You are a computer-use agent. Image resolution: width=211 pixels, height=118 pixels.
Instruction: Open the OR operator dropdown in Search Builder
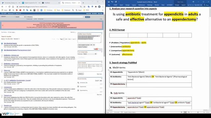click(93, 45)
